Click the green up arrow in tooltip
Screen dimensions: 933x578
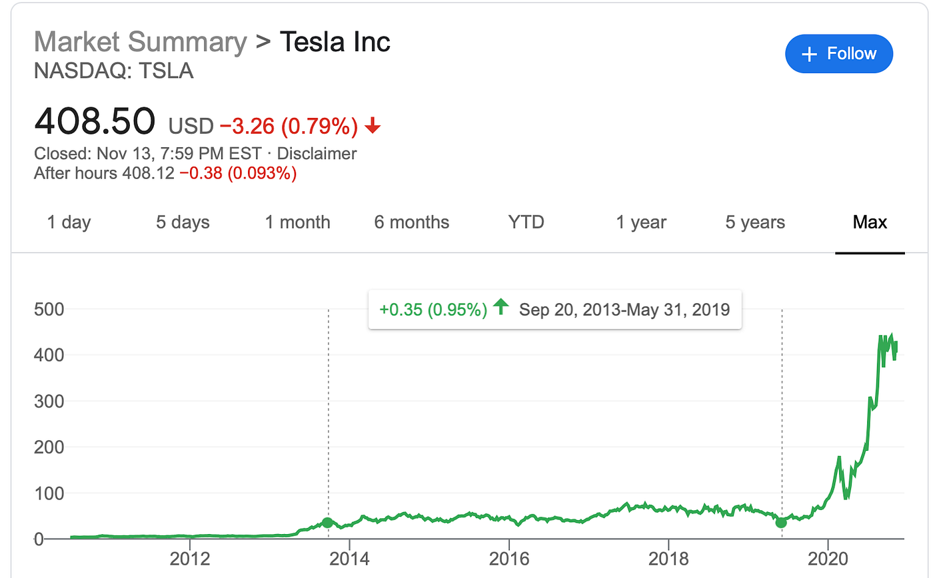coord(500,308)
